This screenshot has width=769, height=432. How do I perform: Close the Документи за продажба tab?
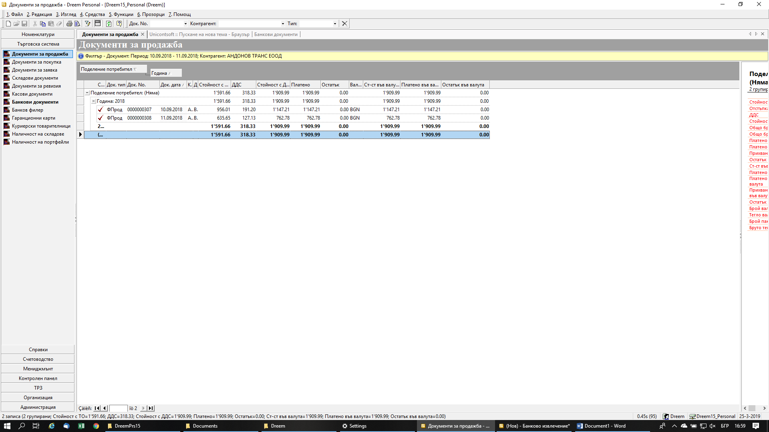143,34
